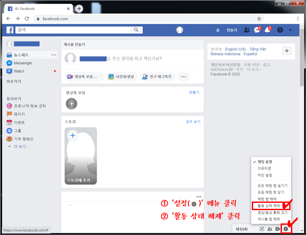
Task: Click the 사진/동영상 post button
Action: [x=122, y=77]
